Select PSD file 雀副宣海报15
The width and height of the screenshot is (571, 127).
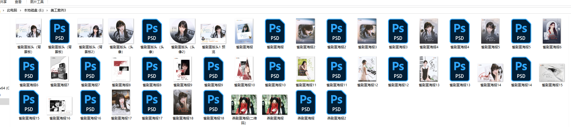(29, 102)
